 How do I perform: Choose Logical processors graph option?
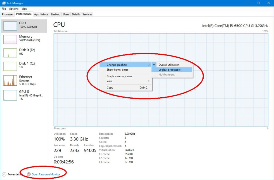172,70
